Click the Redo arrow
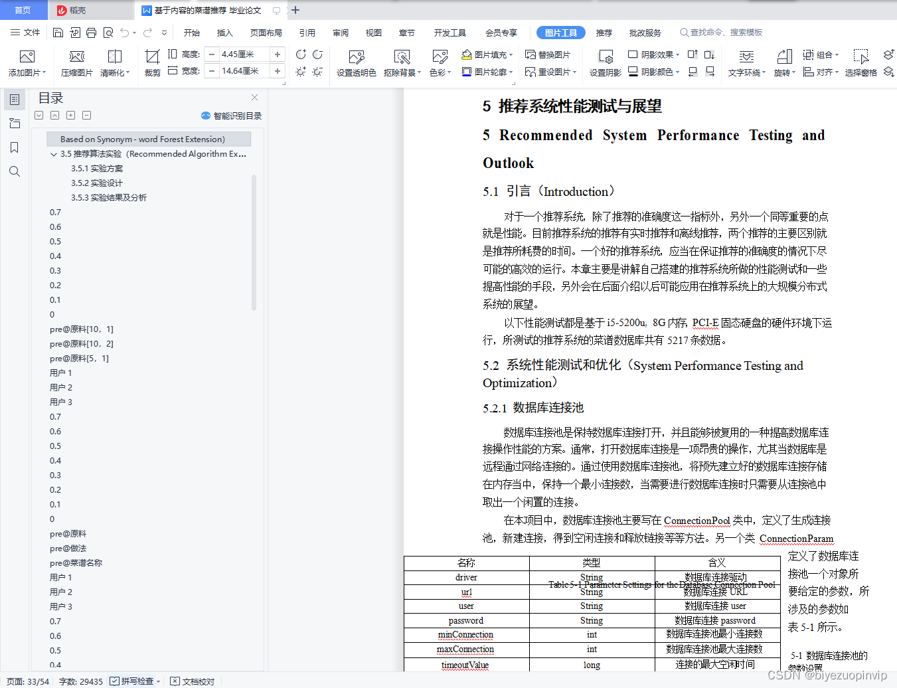897x688 pixels. [147, 33]
